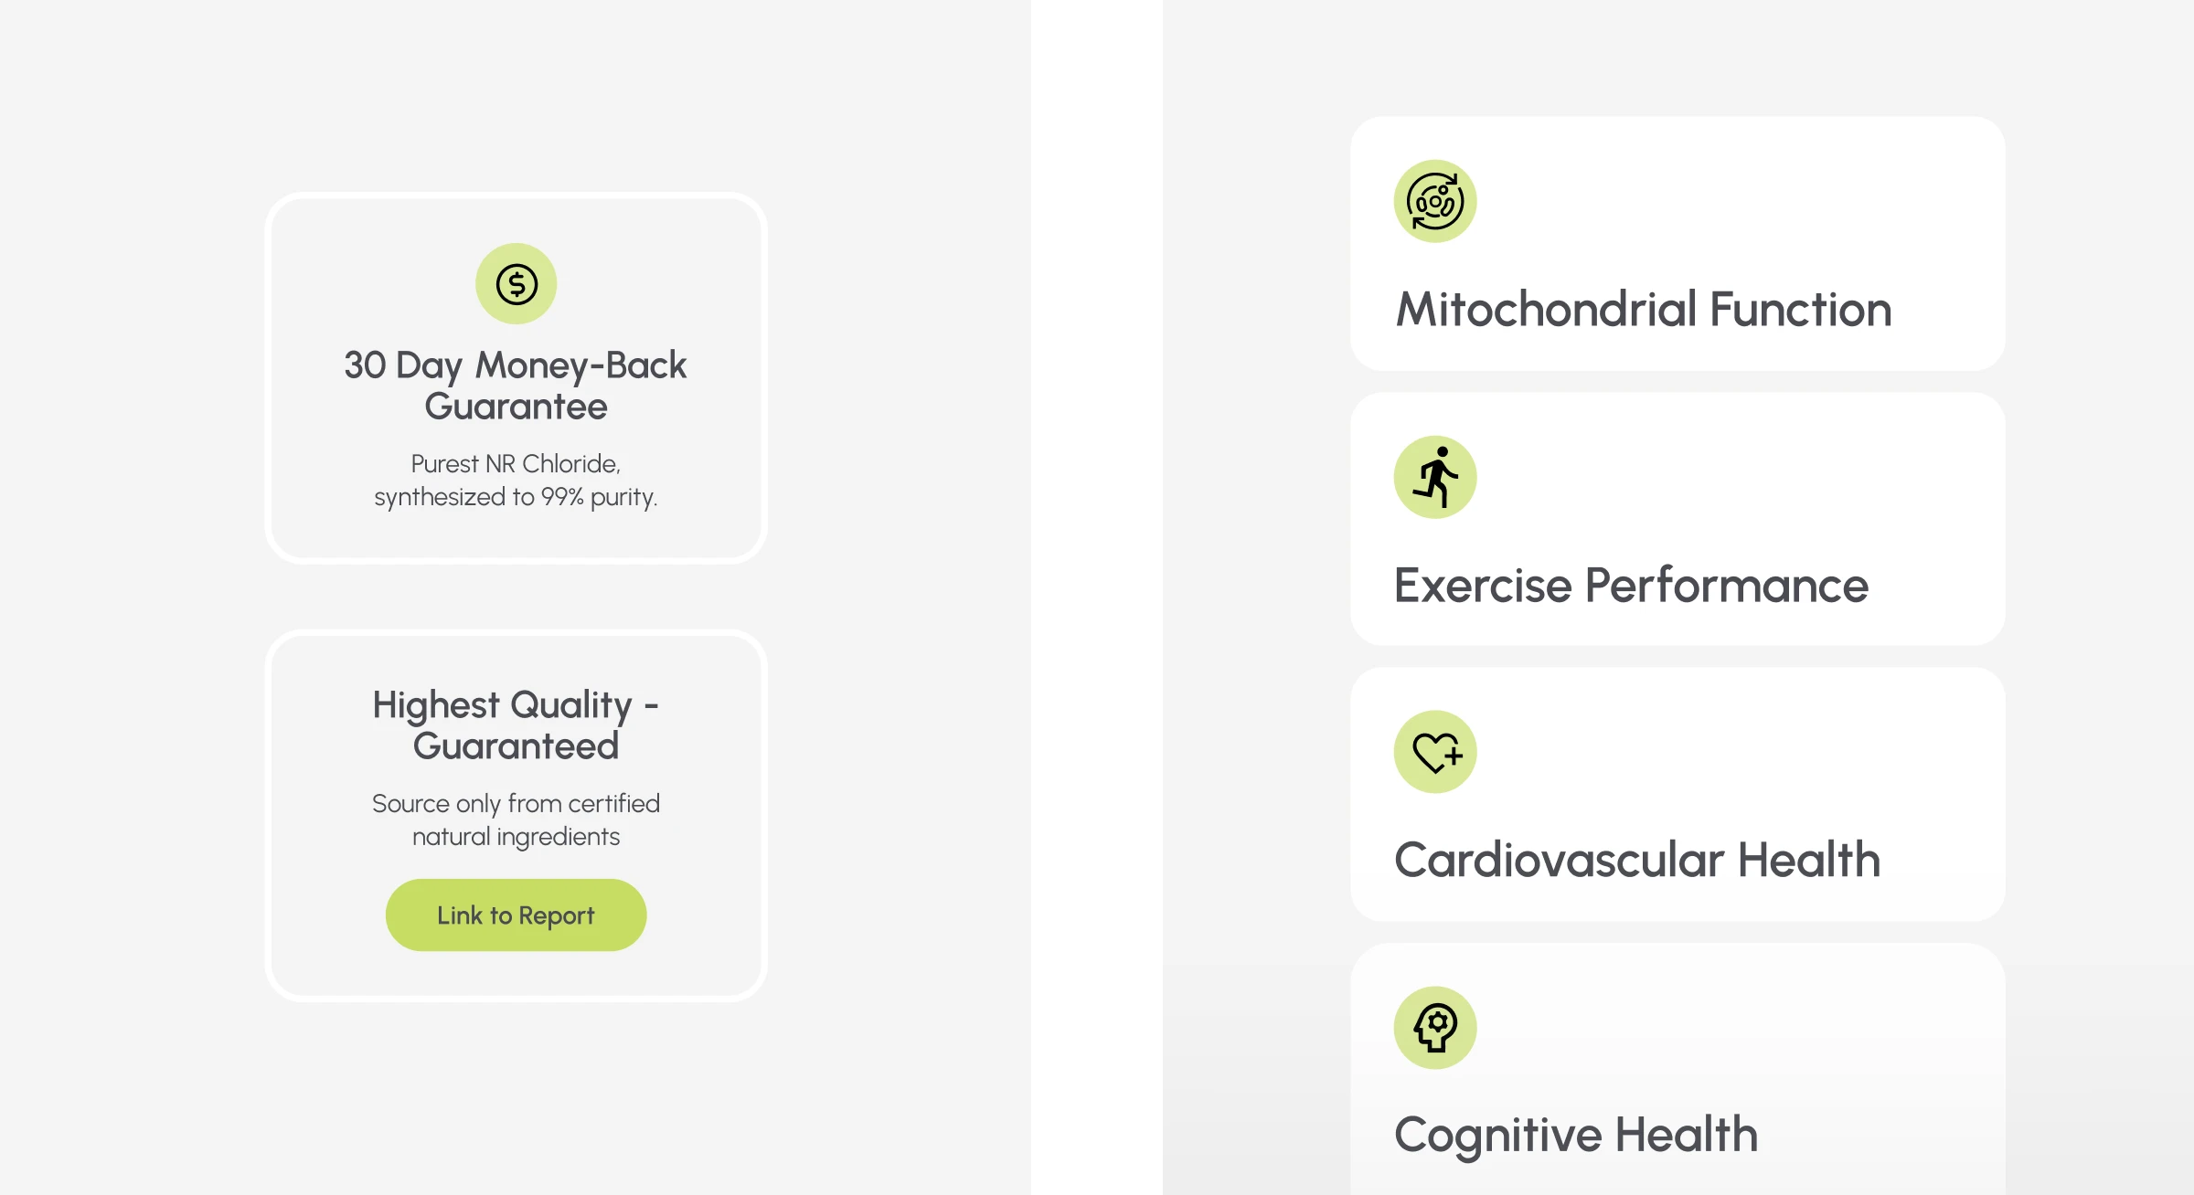Open the Cardiovascular Health heading
The width and height of the screenshot is (2194, 1195).
1636,861
